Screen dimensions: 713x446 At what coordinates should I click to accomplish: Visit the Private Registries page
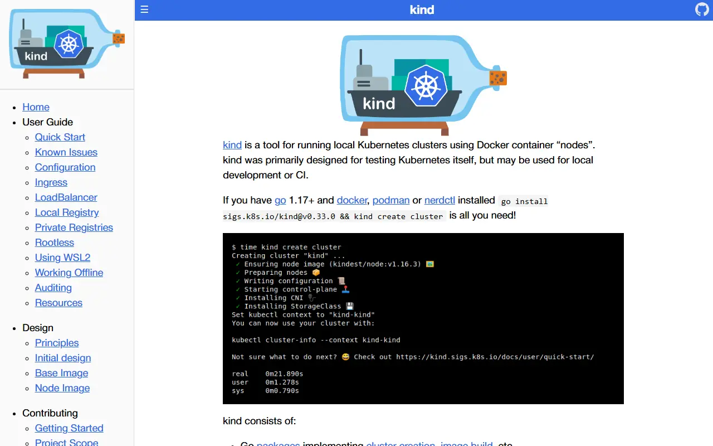[x=74, y=227]
